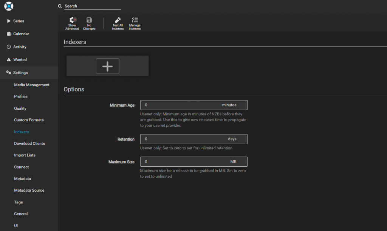
Task: Click the Activity clock icon
Action: click(9, 47)
